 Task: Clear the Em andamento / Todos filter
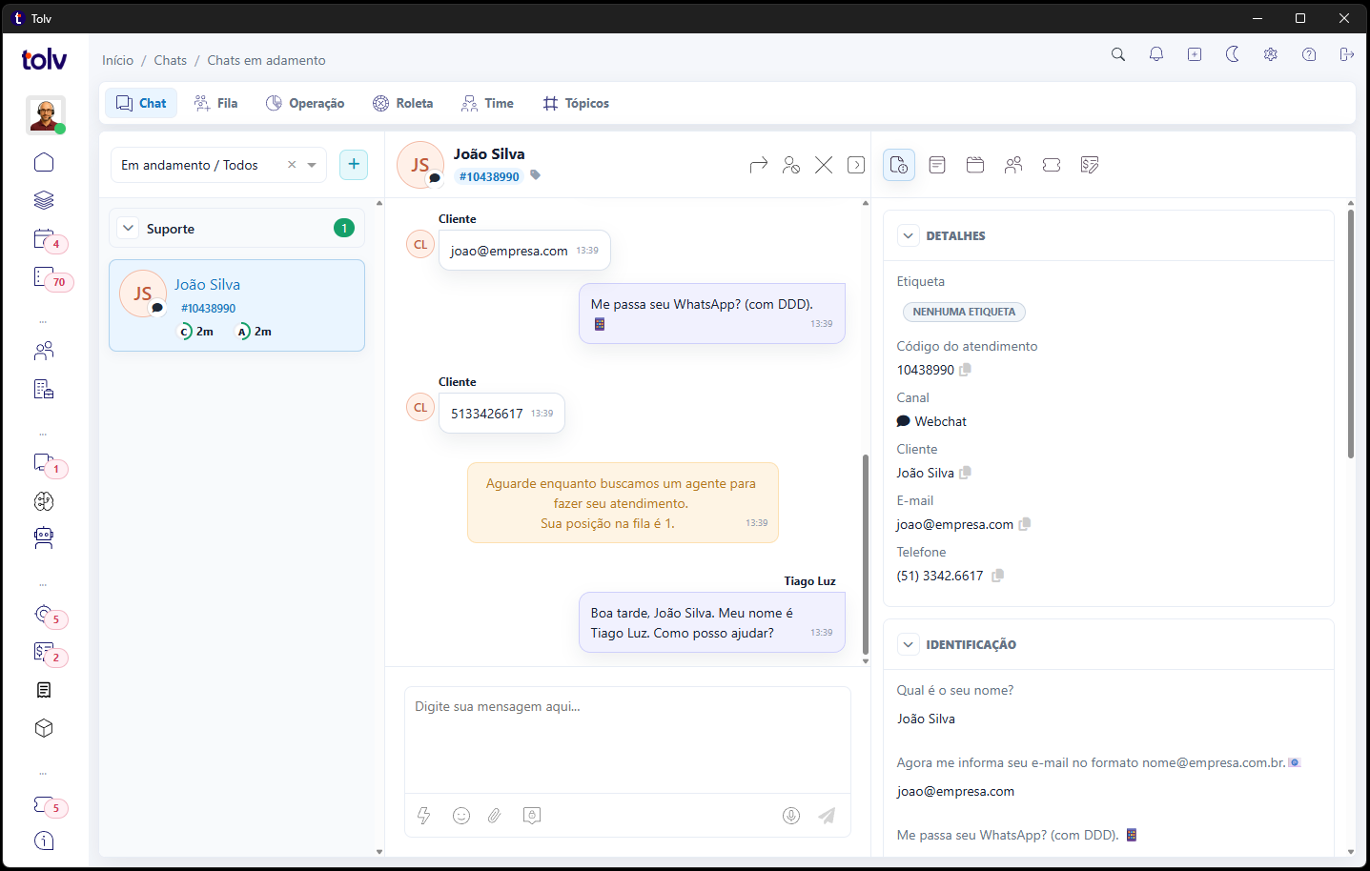292,165
